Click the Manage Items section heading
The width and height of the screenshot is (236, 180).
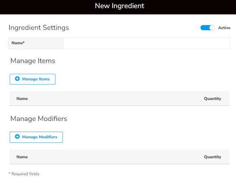[x=33, y=61]
